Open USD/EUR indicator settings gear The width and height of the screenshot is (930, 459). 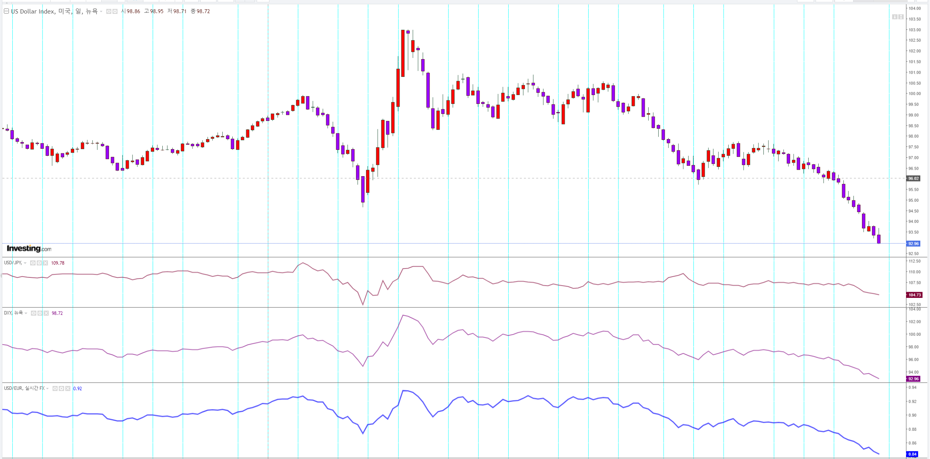coord(61,389)
